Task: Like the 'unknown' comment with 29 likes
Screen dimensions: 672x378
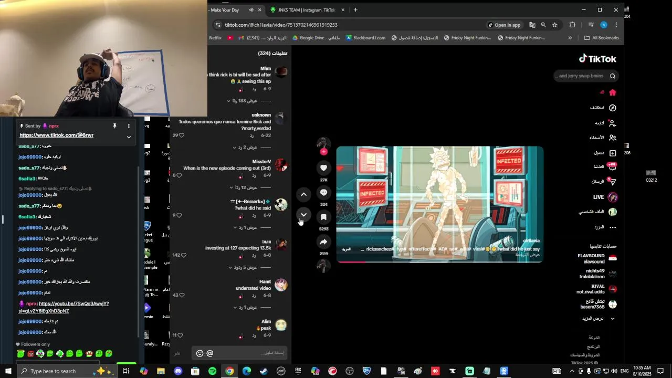Action: click(x=182, y=135)
